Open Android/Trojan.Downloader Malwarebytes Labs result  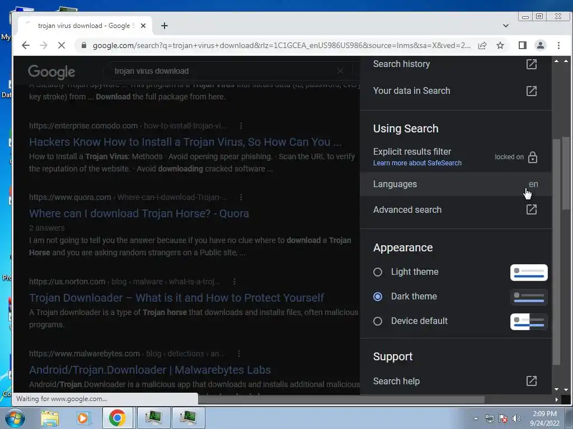[150, 370]
